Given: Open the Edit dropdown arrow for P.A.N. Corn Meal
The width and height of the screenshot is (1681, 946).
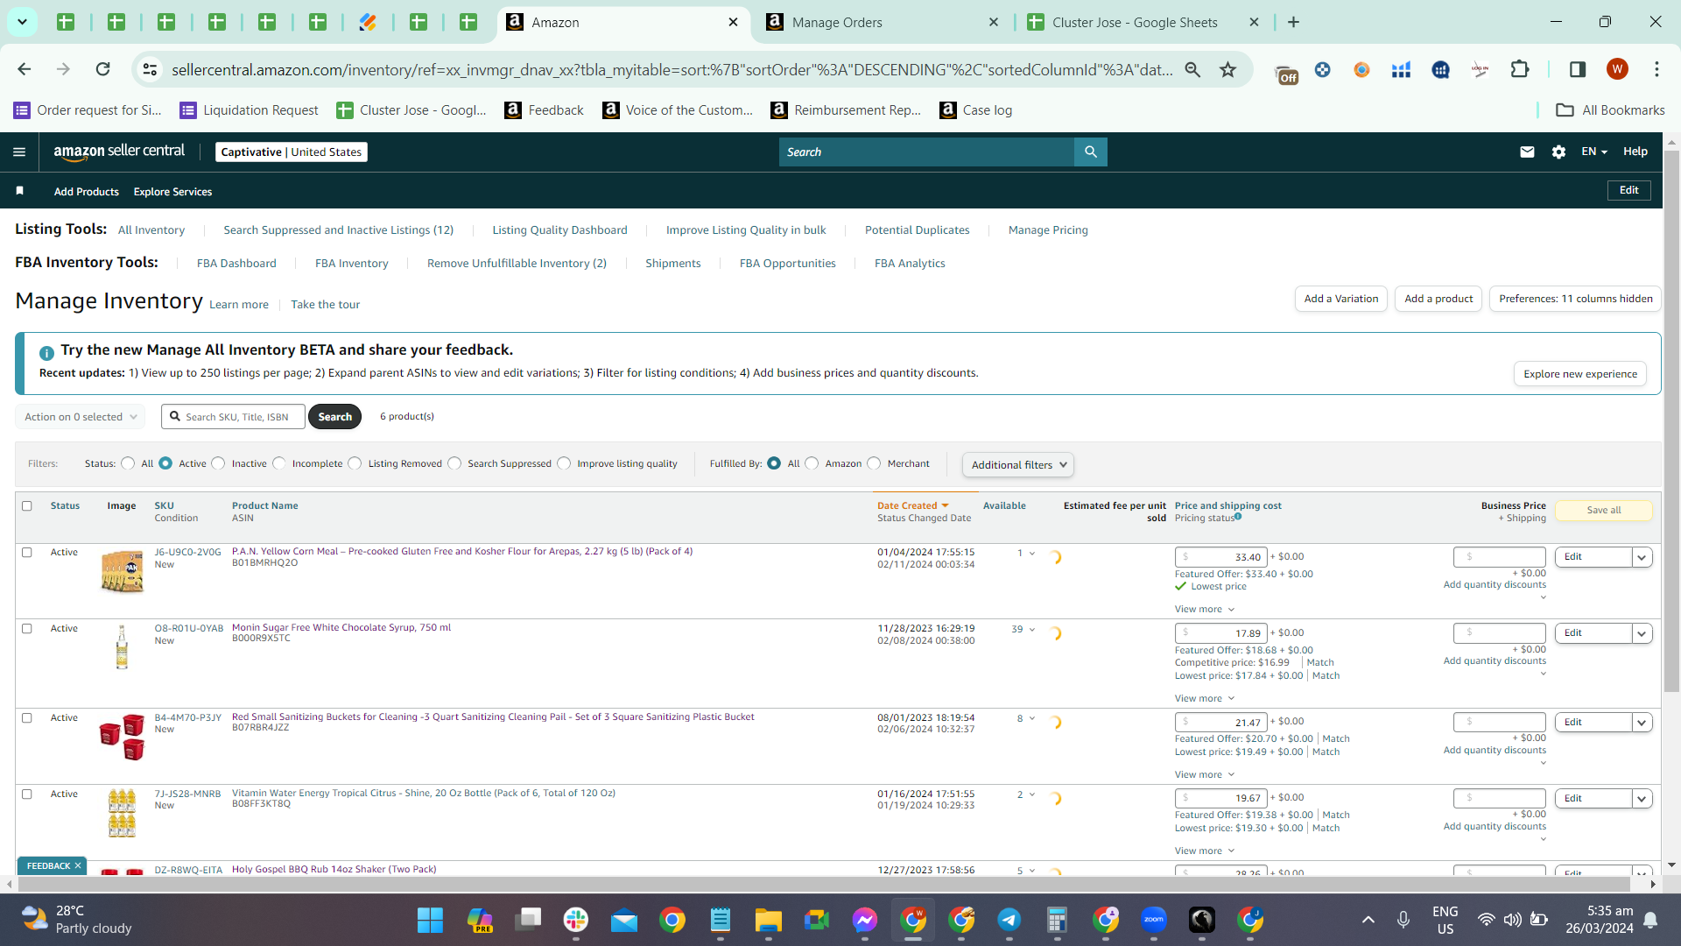Looking at the screenshot, I should [x=1642, y=557].
